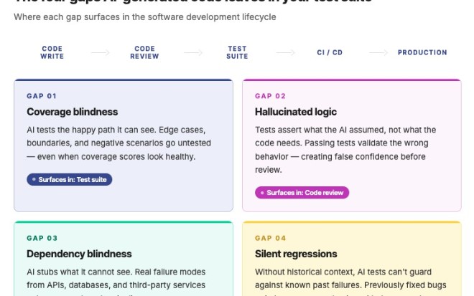This screenshot has width=474, height=296.
Task: Click the arrow between Code Review and Test Suite
Action: (x=193, y=52)
